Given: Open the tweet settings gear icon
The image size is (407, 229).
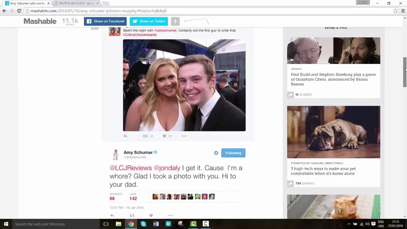Looking at the screenshot, I should (x=216, y=153).
